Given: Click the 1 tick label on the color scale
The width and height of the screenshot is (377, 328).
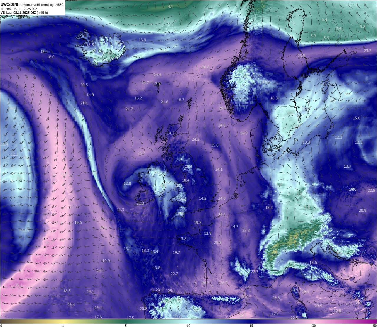Looking at the screenshot, I should tap(63, 326).
